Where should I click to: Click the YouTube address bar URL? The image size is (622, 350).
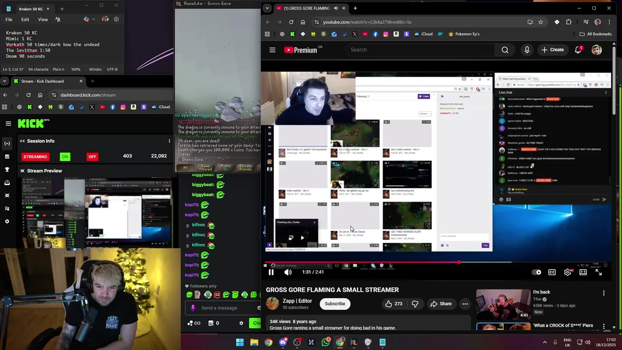coord(367,22)
